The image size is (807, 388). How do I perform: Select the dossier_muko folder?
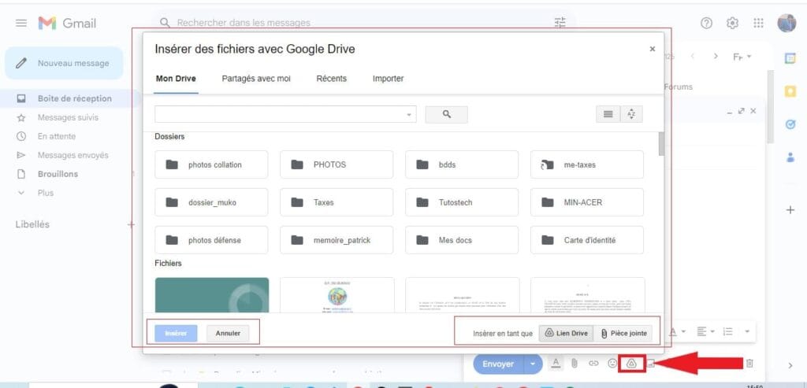[211, 202]
